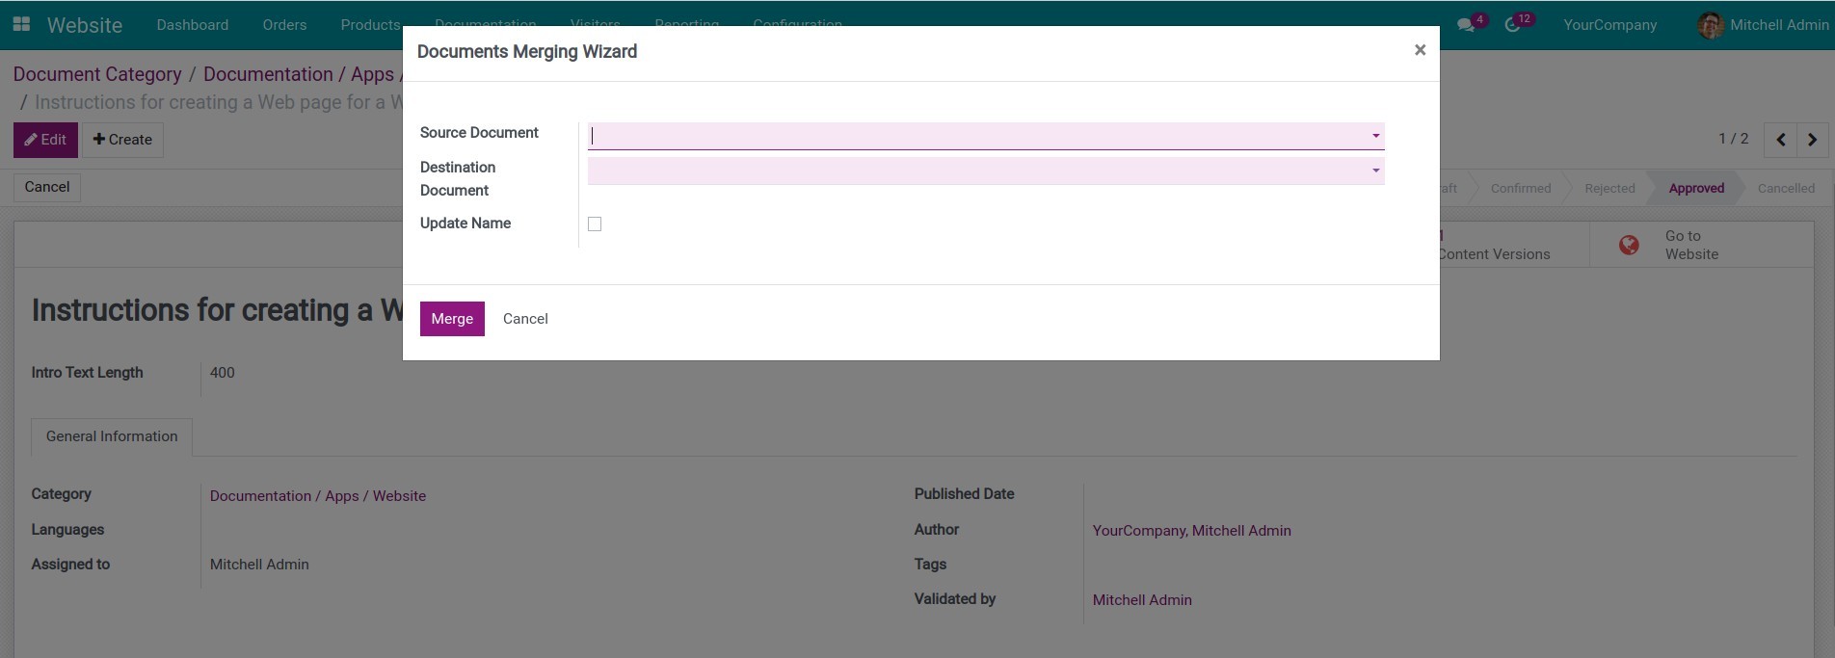The width and height of the screenshot is (1835, 658).
Task: Open the Mitchell Admin user menu
Action: tap(1763, 25)
